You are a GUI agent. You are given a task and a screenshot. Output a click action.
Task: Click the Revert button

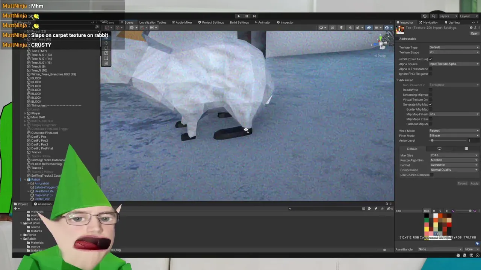coord(462,184)
